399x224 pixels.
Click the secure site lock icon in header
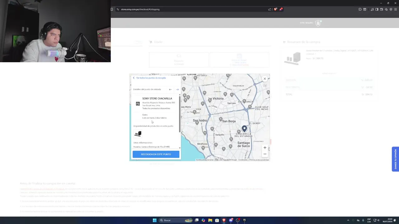click(318, 23)
